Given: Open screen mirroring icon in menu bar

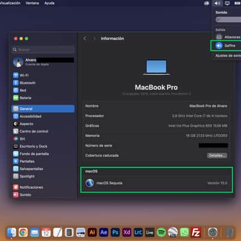Looking at the screenshot, I should 227,3.
